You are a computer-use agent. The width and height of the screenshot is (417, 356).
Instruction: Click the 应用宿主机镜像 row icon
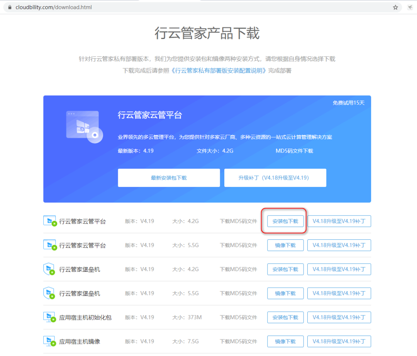(x=50, y=341)
